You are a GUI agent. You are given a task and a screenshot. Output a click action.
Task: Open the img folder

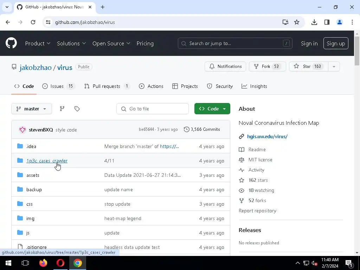point(30,219)
